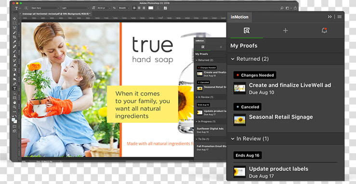This screenshot has height=184, width=356.
Task: Set right text alignment
Action: tap(144, 8)
